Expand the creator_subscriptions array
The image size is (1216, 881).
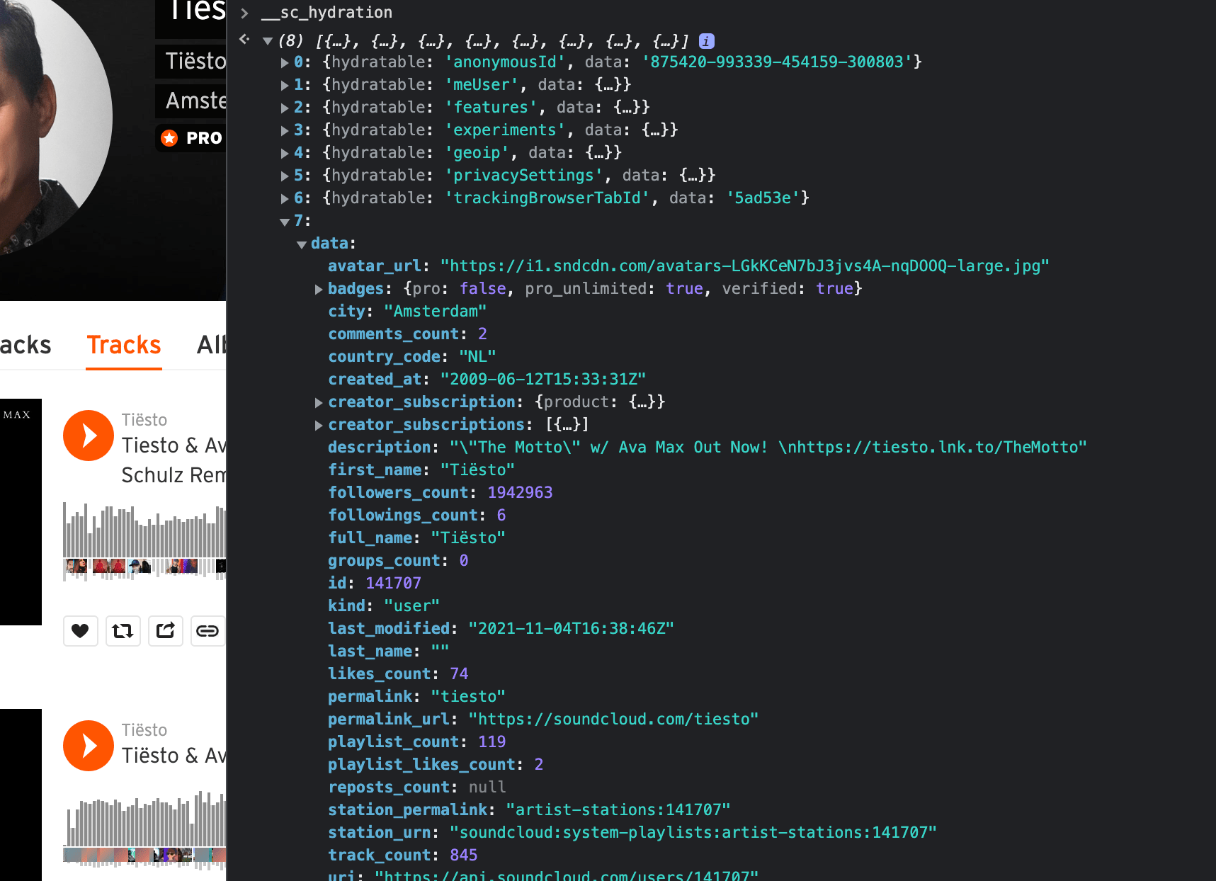pos(318,425)
